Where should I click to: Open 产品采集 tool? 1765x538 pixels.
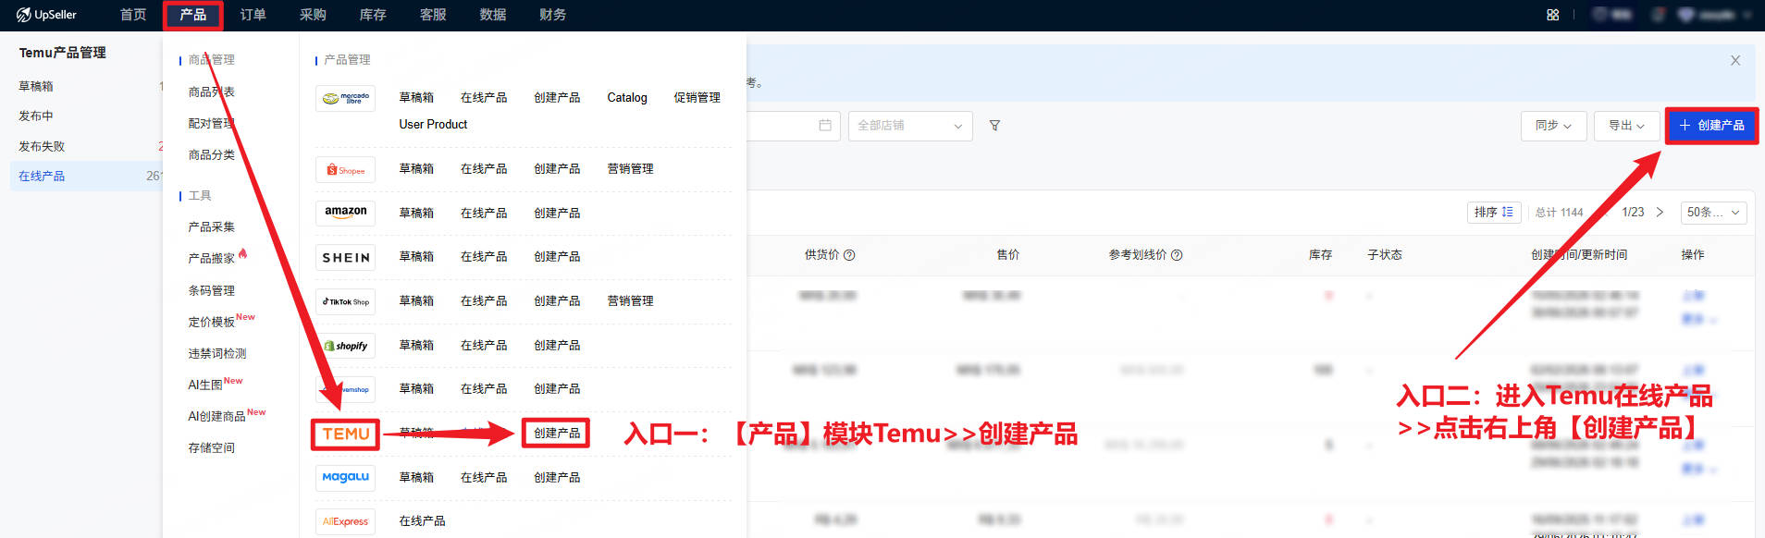(x=212, y=227)
